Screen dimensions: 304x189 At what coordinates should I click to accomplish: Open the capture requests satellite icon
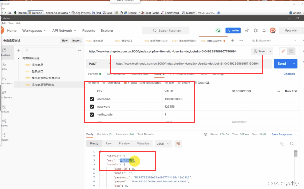(x=247, y=31)
